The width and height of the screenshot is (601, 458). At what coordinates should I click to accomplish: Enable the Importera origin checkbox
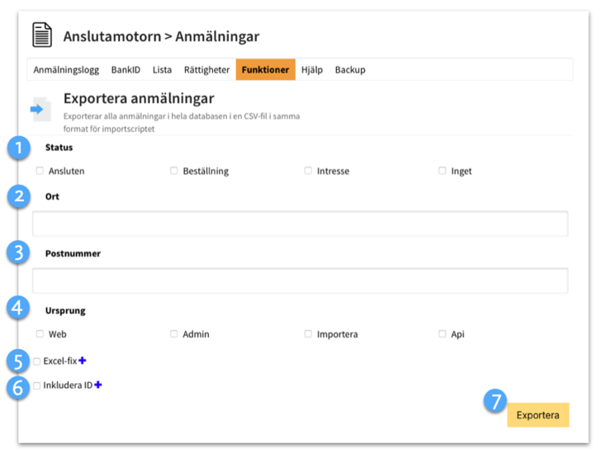tap(308, 334)
